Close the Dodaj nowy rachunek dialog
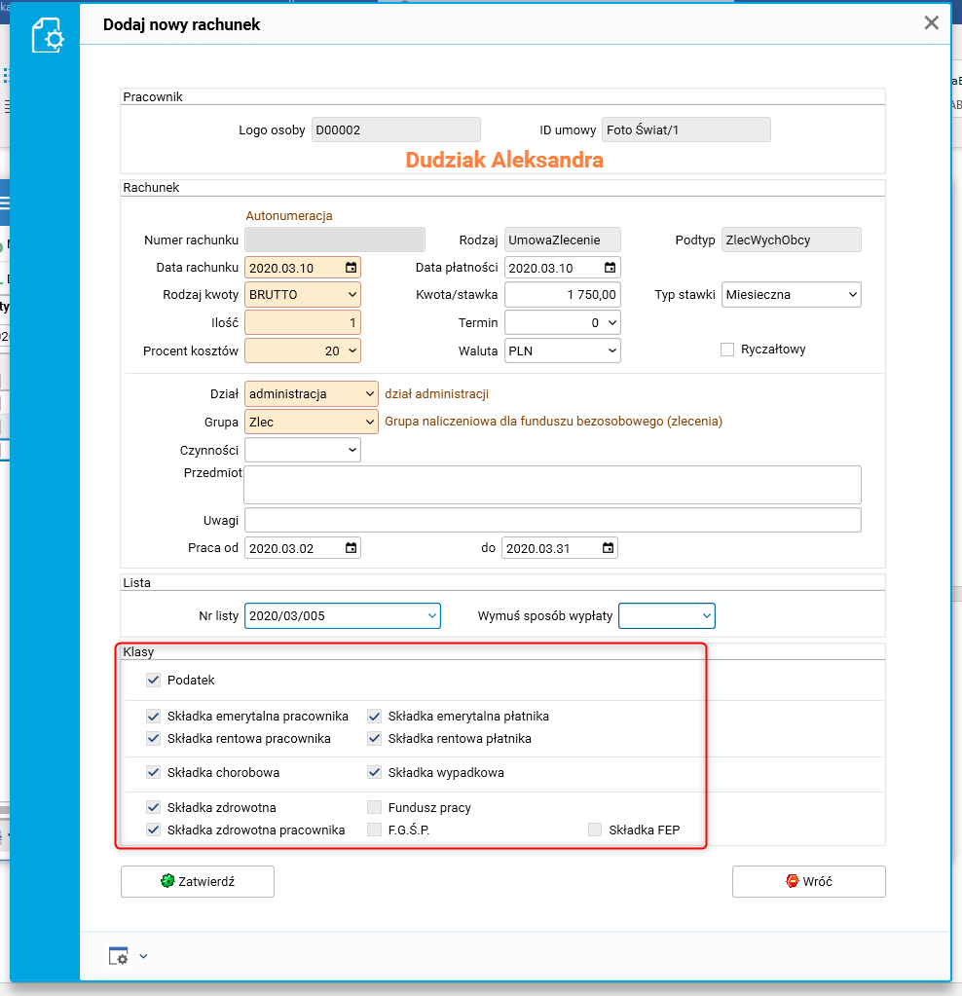Screen dimensions: 962x996 932,22
